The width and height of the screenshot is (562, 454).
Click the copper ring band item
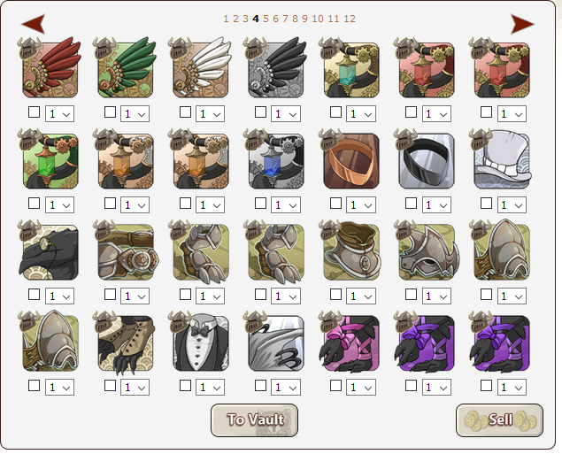pyautogui.click(x=351, y=160)
